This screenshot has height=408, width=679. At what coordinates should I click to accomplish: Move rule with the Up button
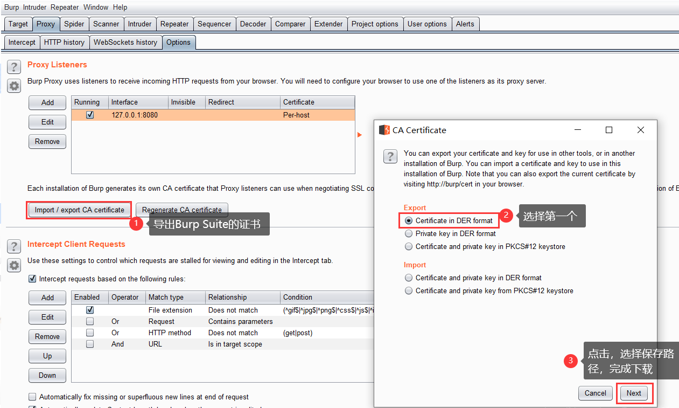[x=47, y=356]
